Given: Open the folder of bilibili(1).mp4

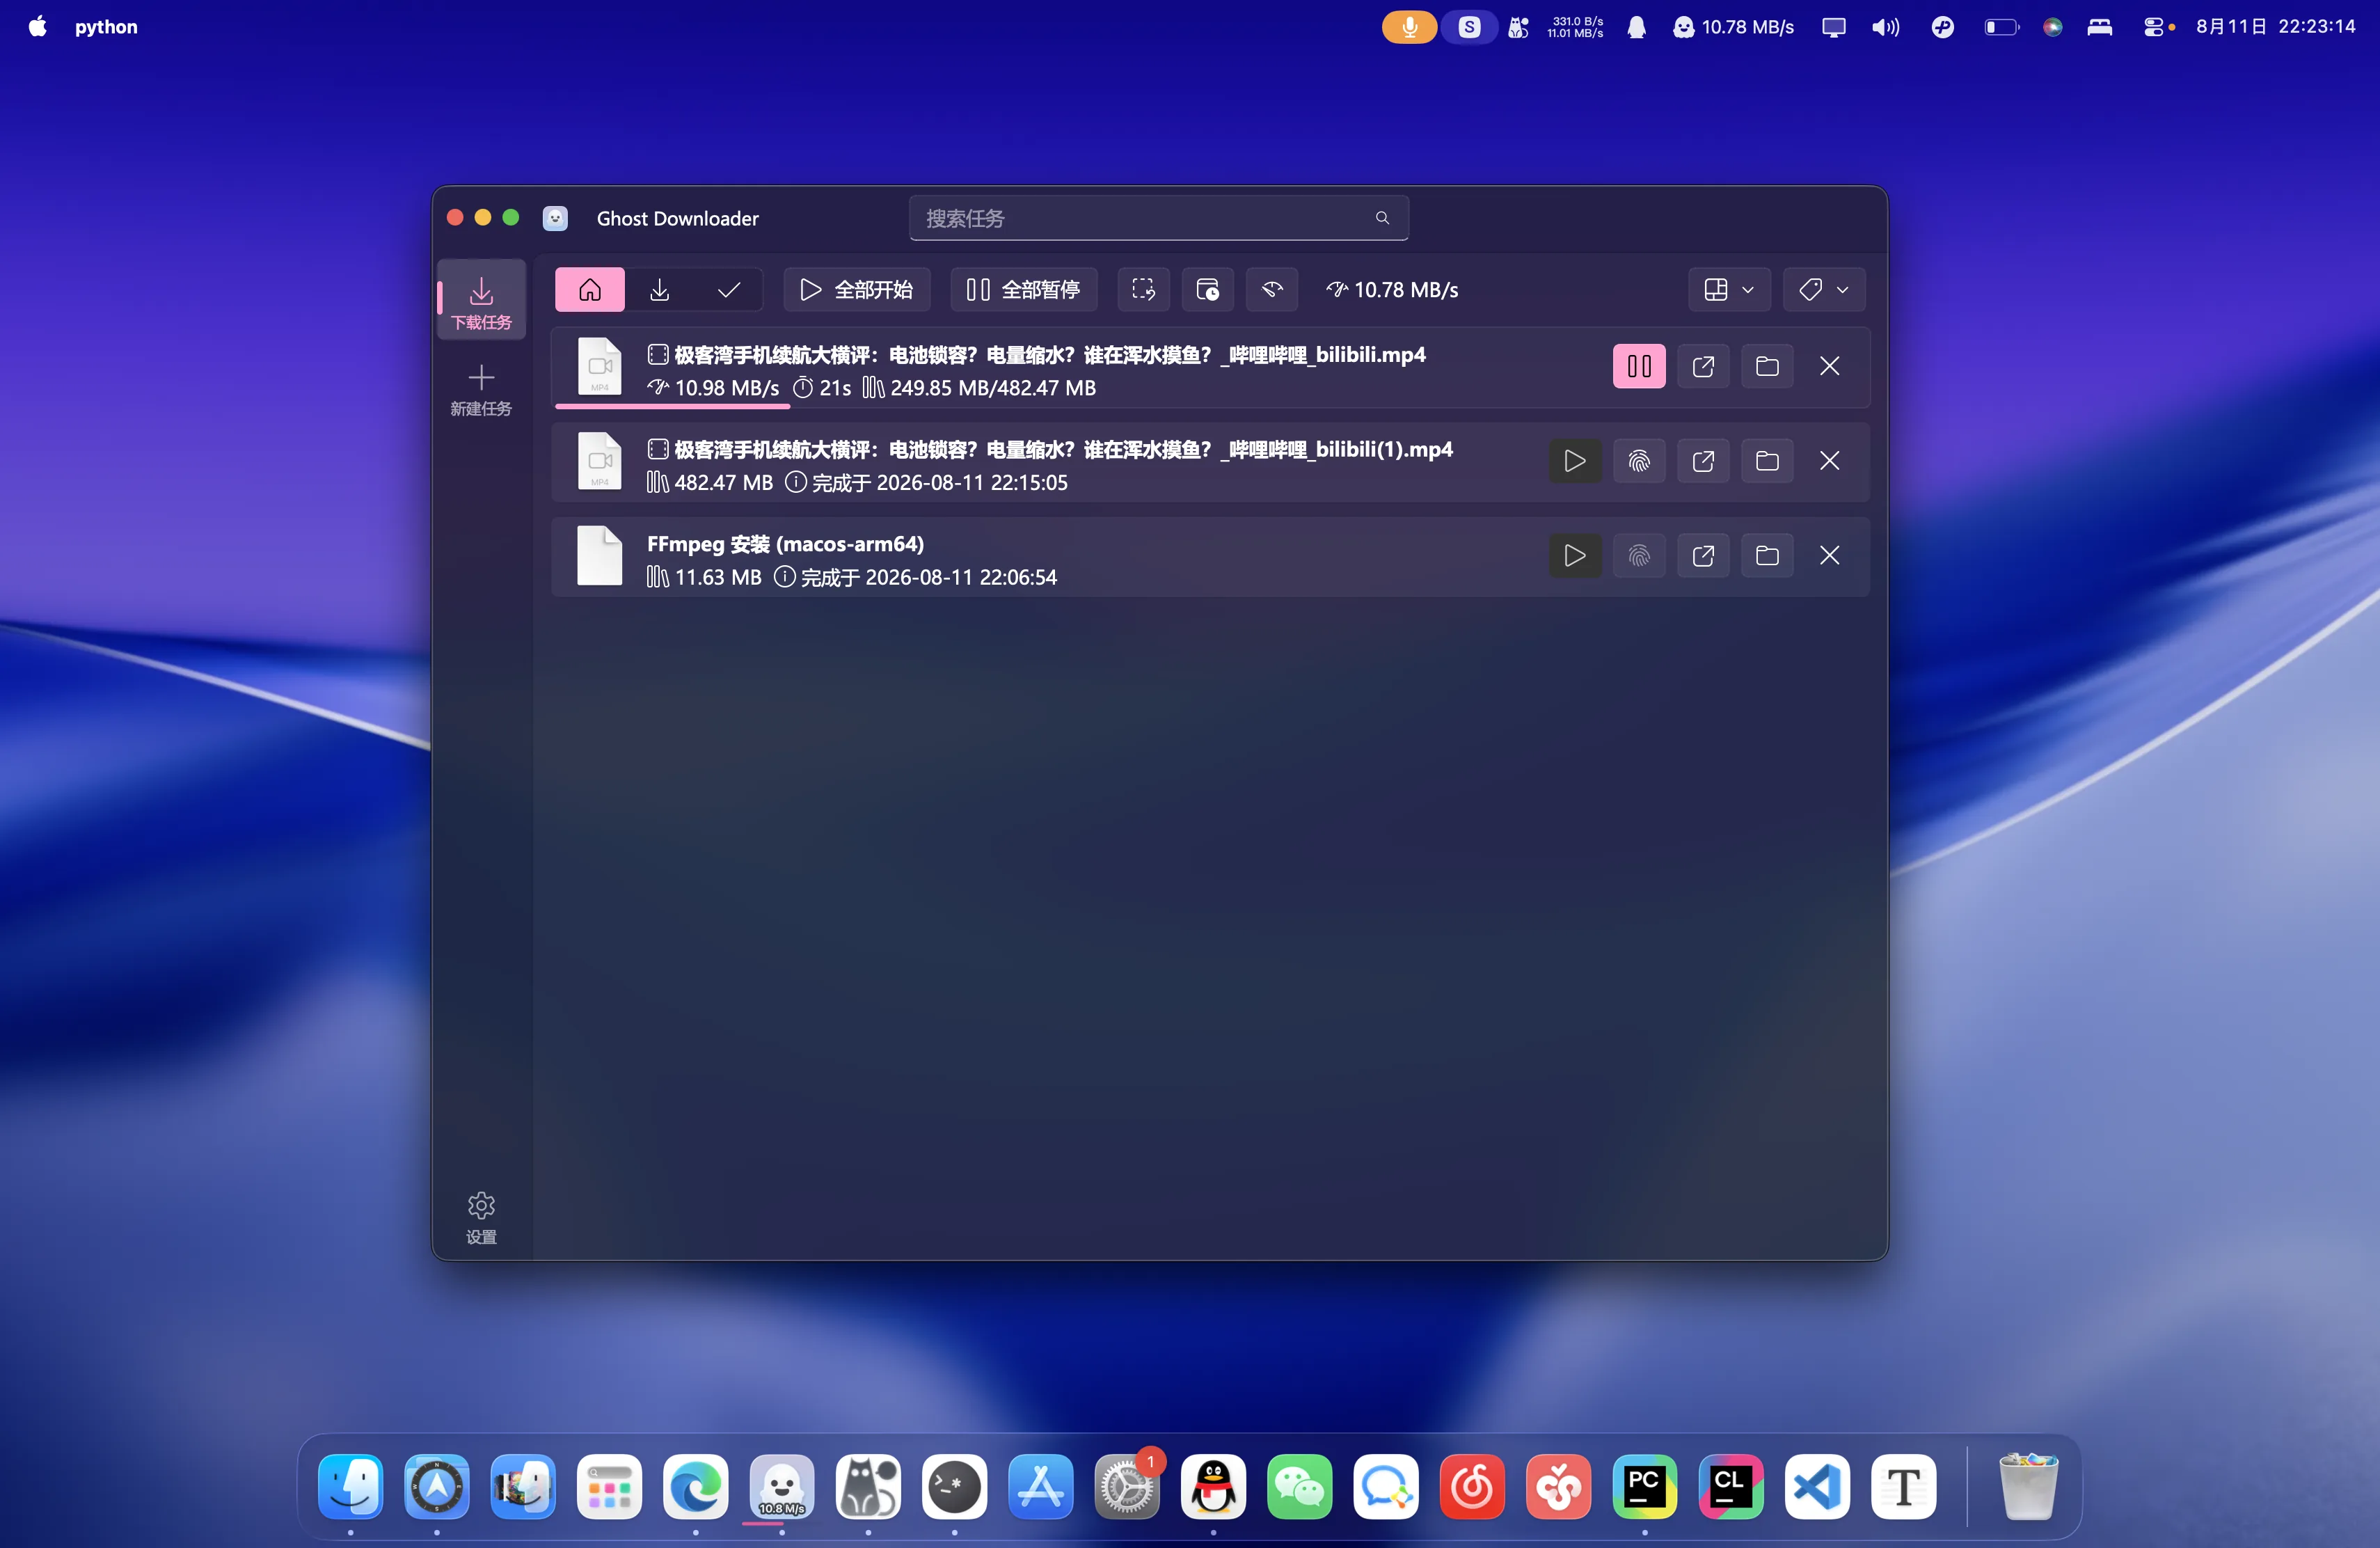Looking at the screenshot, I should [1767, 461].
